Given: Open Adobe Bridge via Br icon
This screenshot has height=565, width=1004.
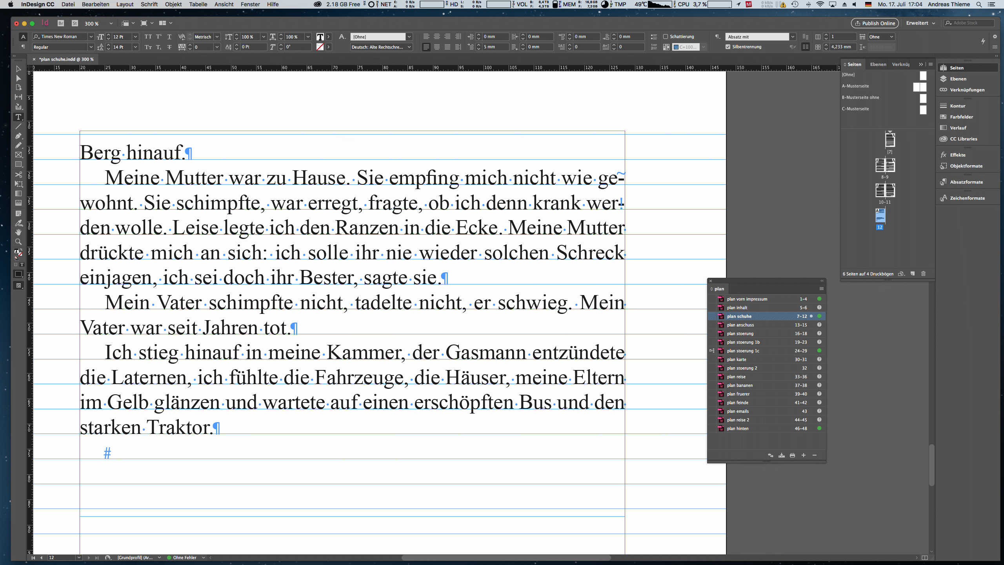Looking at the screenshot, I should 60,23.
